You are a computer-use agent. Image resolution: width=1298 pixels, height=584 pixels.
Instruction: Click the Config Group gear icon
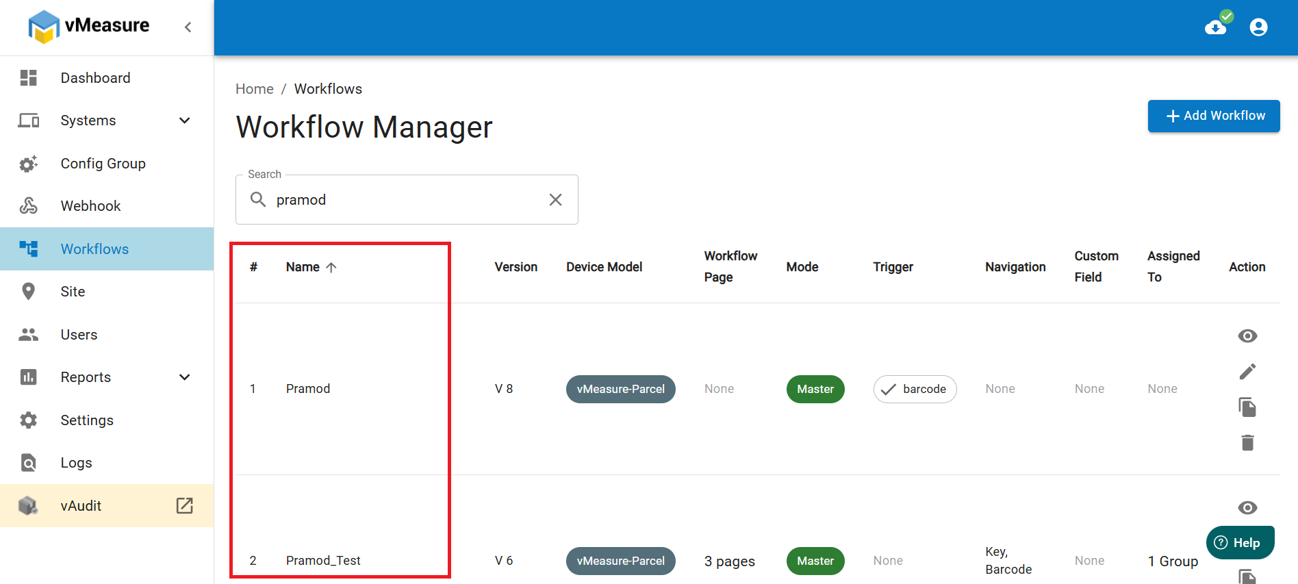(28, 164)
